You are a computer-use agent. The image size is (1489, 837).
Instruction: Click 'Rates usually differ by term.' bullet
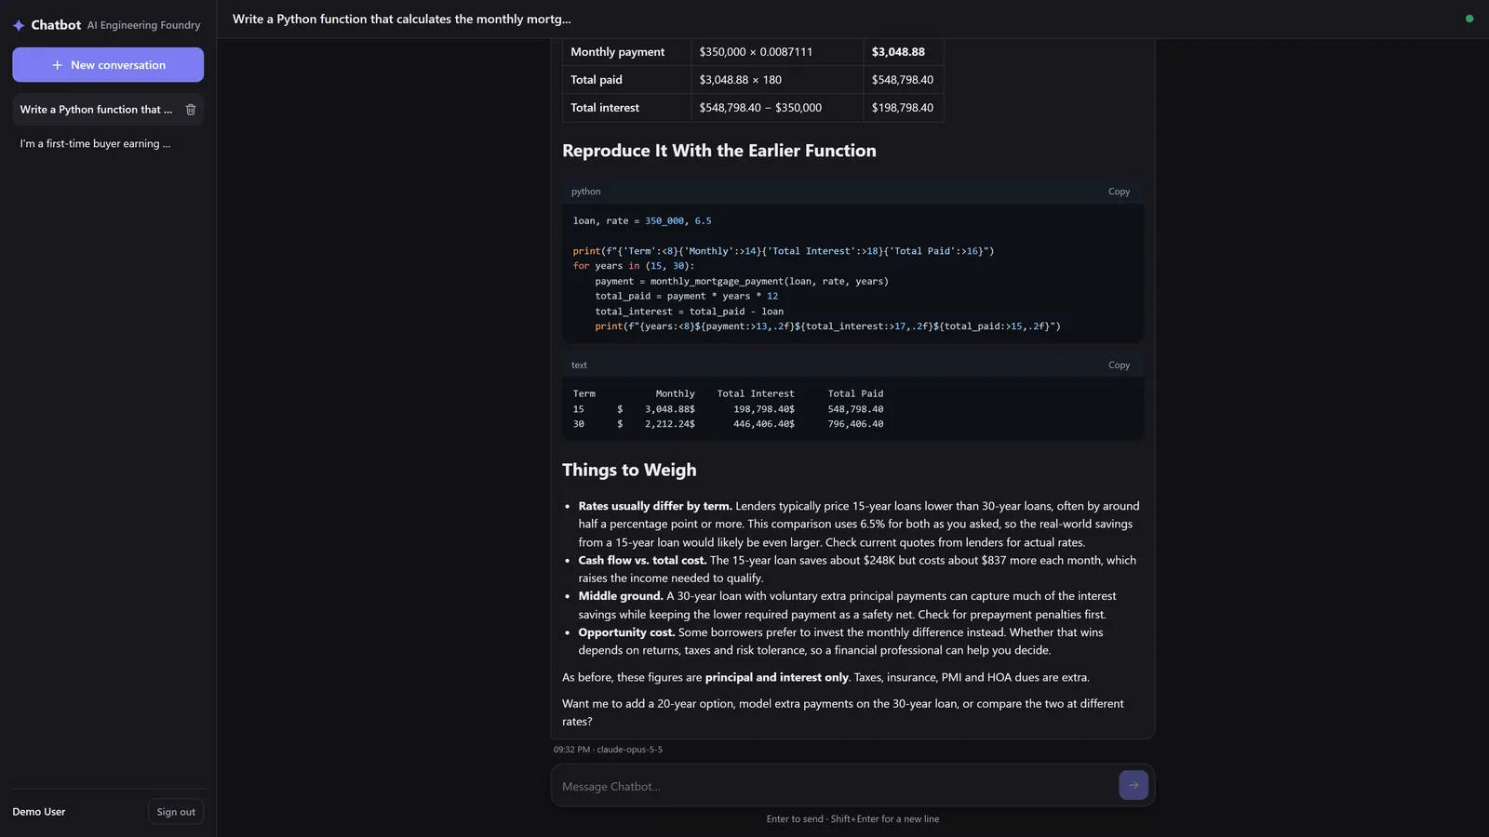pyautogui.click(x=655, y=506)
